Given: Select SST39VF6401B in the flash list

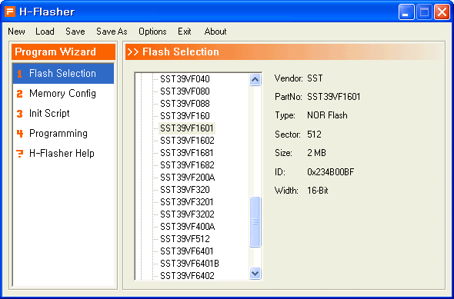Looking at the screenshot, I should coord(189,264).
